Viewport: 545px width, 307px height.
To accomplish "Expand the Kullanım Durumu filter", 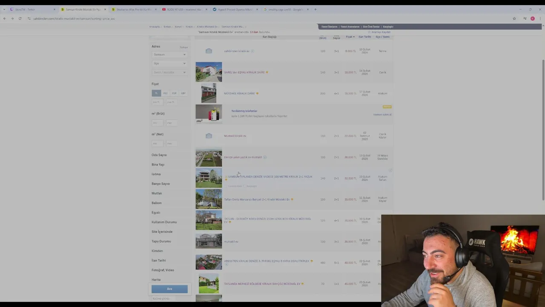I will [164, 222].
